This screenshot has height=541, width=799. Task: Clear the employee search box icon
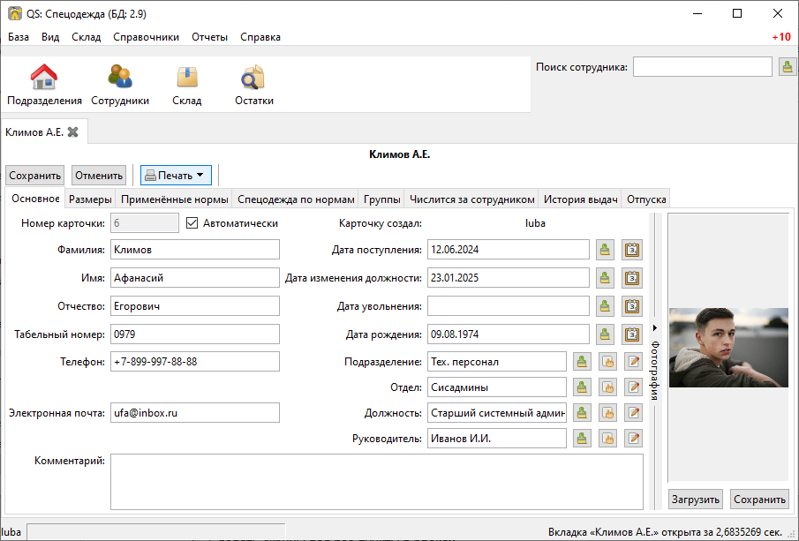click(x=788, y=67)
